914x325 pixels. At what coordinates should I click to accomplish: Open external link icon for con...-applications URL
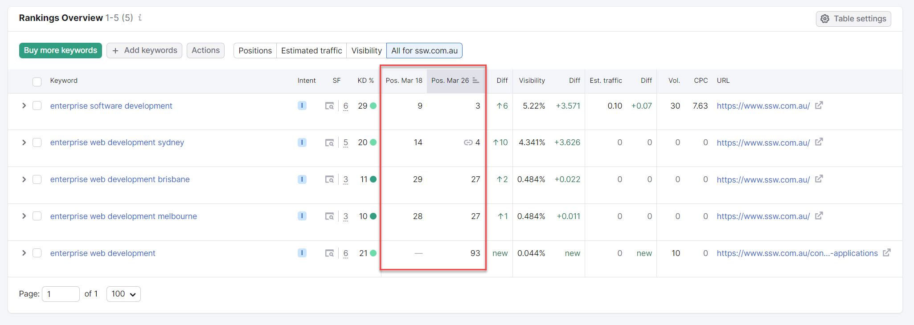[886, 253]
